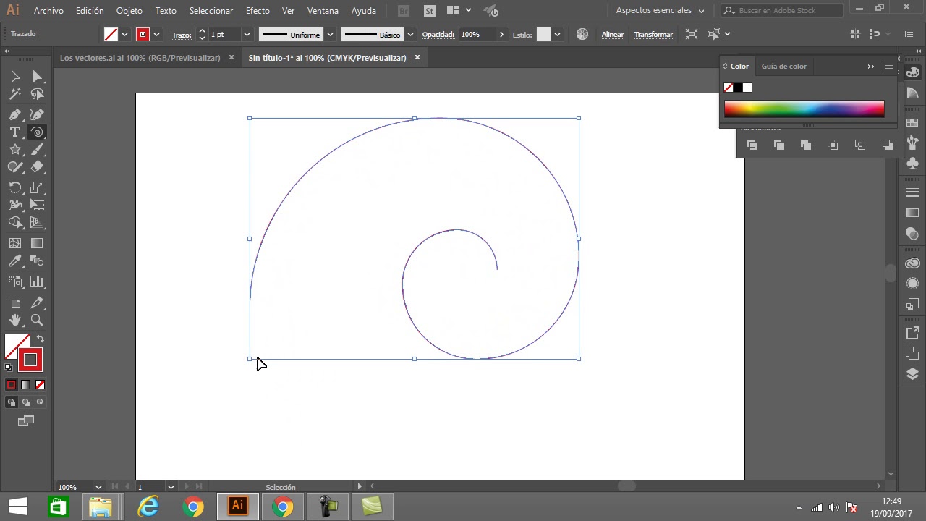Click the first pathfinder shape mode icon
Image resolution: width=926 pixels, height=521 pixels.
coord(752,145)
